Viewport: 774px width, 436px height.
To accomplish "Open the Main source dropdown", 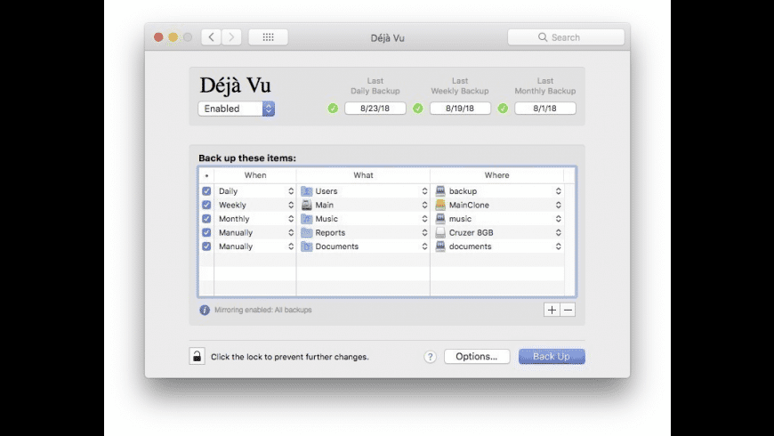I will tap(364, 205).
